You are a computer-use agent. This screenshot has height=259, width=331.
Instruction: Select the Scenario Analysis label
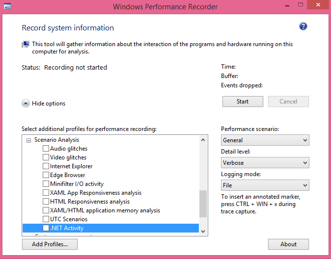coord(56,140)
